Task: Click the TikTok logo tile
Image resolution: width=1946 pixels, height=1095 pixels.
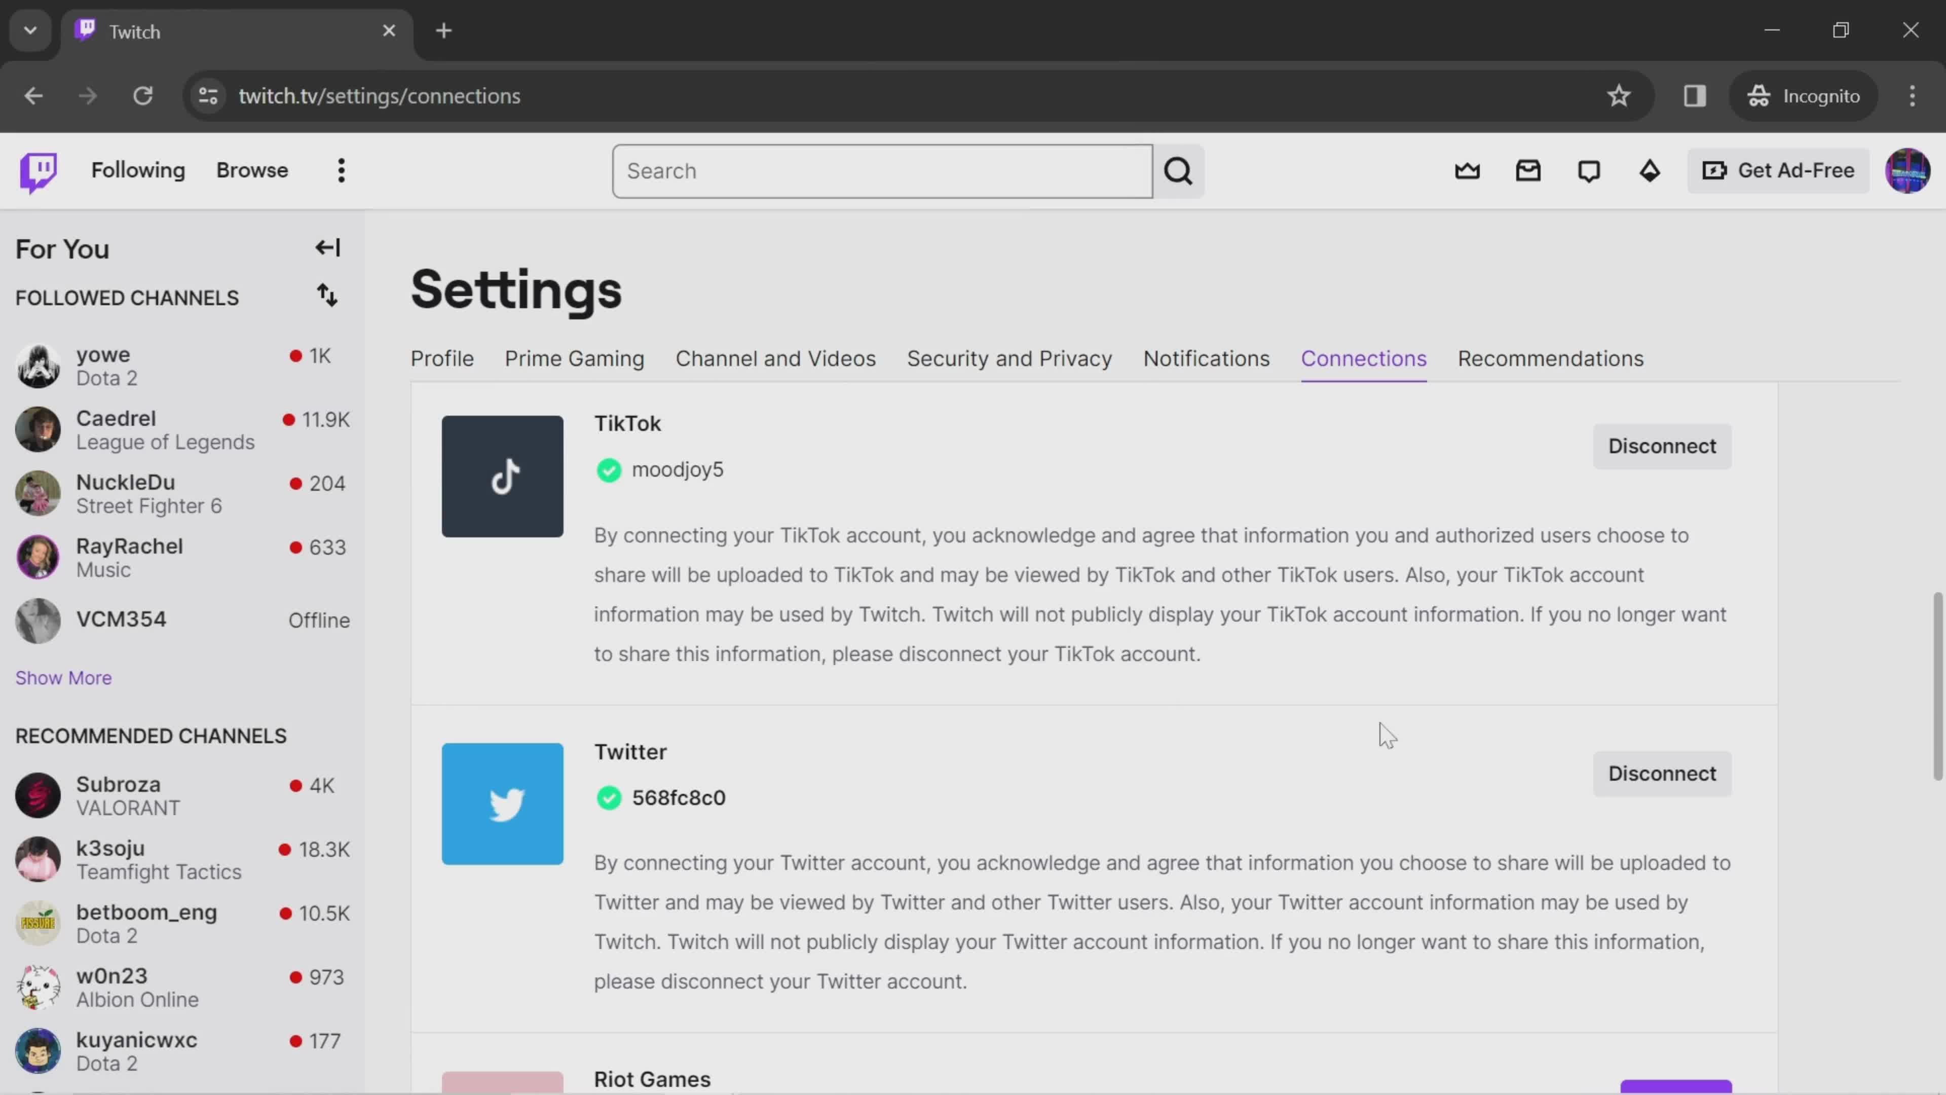Action: point(502,476)
